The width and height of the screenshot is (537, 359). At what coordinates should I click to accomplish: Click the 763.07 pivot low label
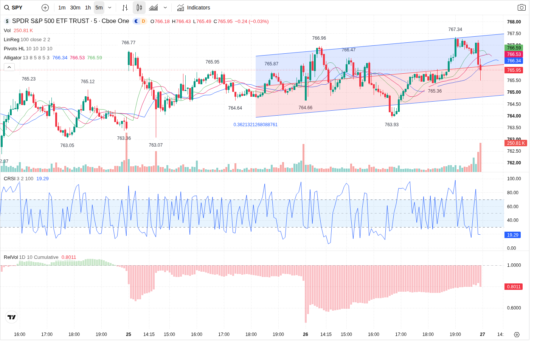[x=155, y=145]
